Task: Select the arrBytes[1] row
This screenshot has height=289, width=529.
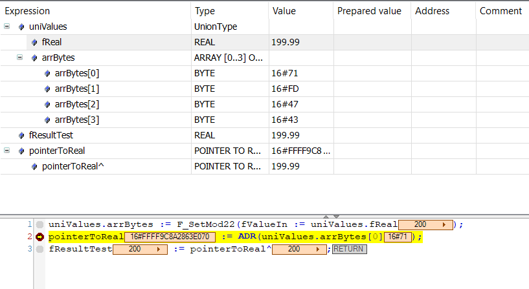Action: click(x=264, y=89)
